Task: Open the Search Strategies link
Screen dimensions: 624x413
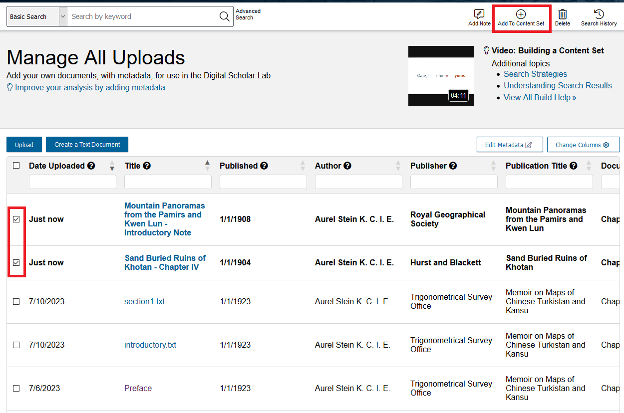Action: pyautogui.click(x=535, y=74)
